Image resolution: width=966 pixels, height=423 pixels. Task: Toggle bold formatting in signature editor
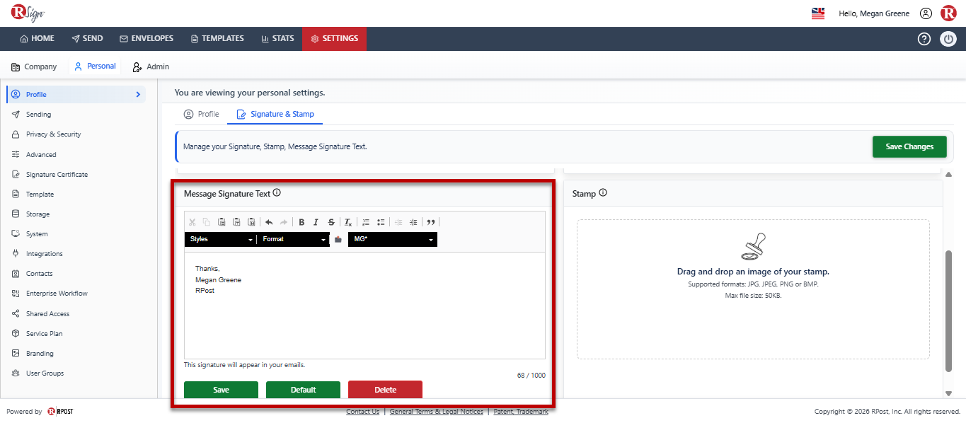[x=301, y=222]
